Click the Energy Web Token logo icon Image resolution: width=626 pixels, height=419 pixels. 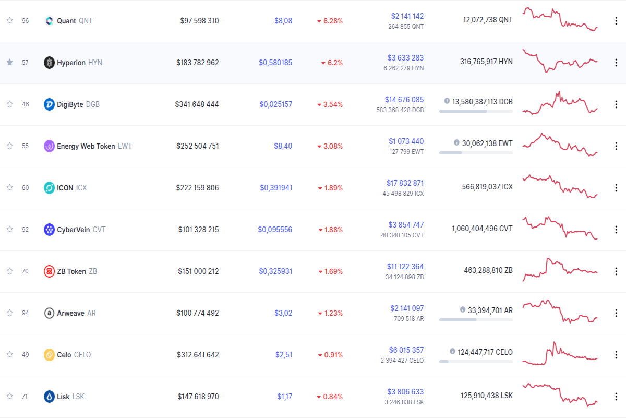coord(49,146)
